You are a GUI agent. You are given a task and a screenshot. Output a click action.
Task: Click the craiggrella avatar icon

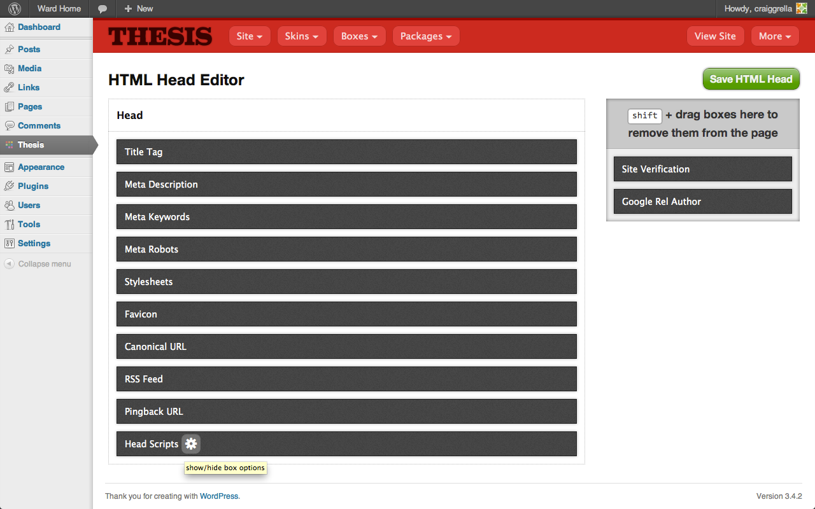coord(802,9)
